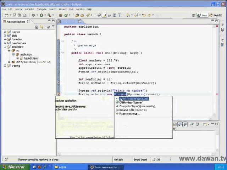Choose Import 'Scanner' (java.util) quick fix

(x=134, y=99)
